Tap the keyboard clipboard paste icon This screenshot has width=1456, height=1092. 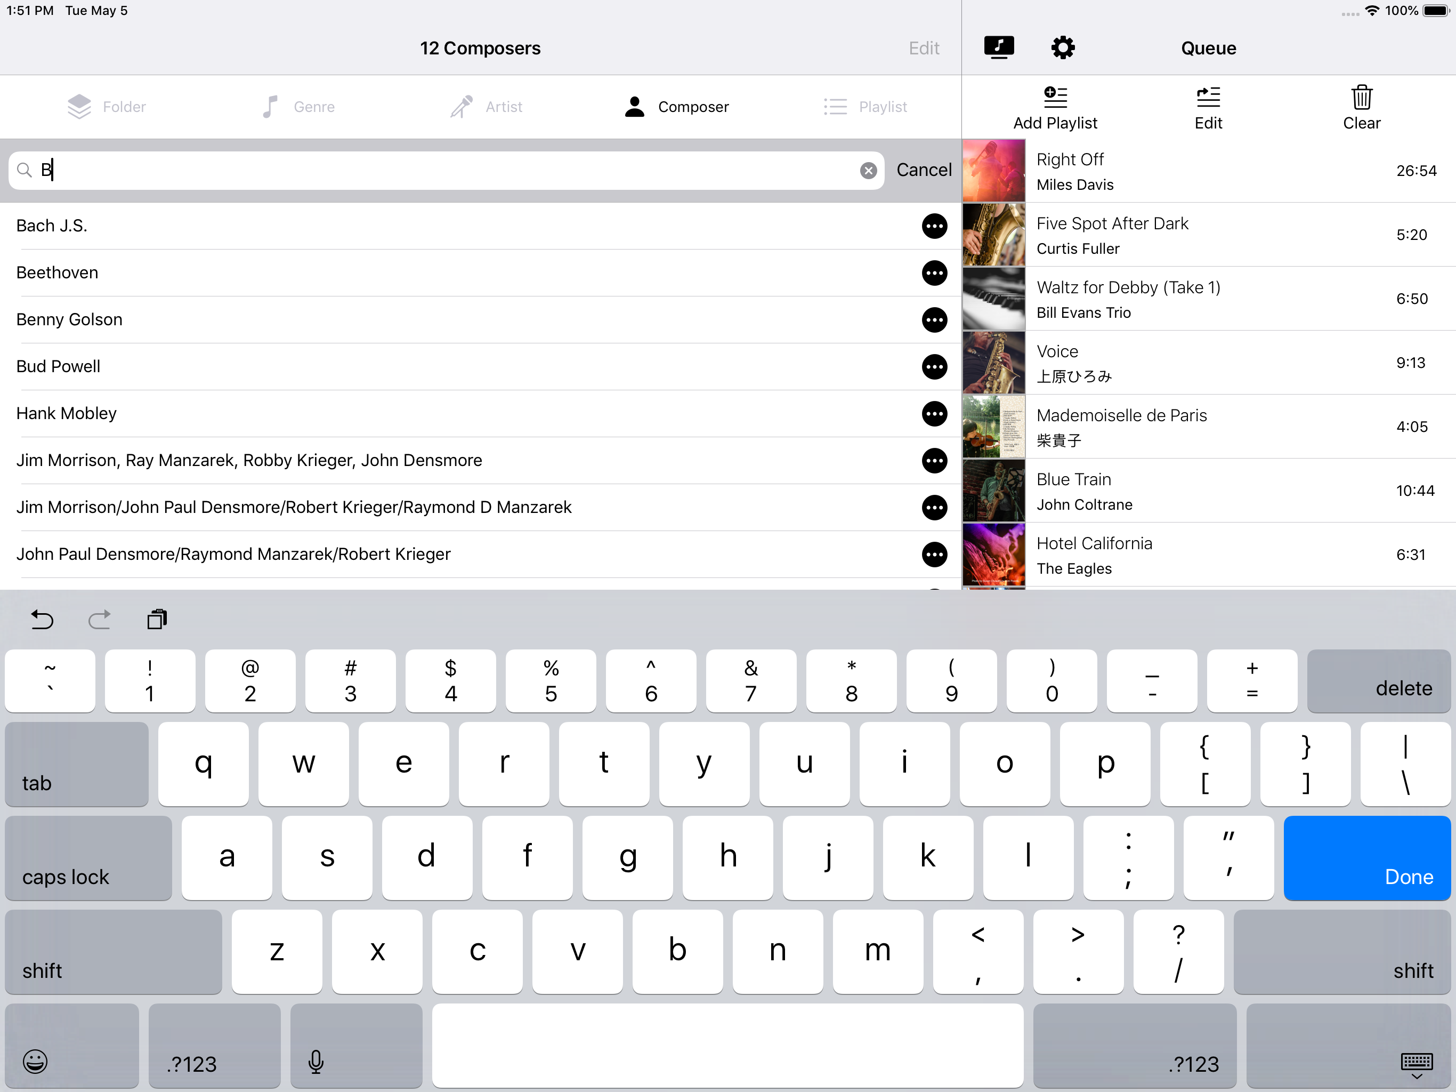tap(157, 620)
